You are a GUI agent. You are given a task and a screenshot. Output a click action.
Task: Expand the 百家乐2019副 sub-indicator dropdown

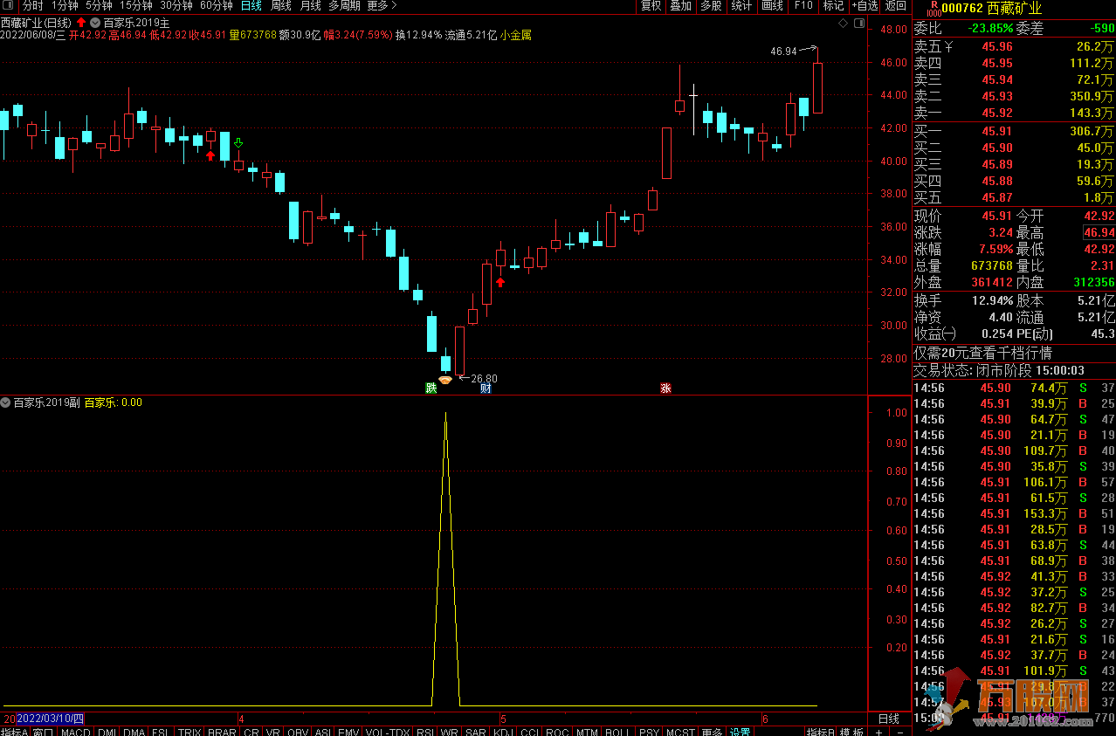(6, 402)
